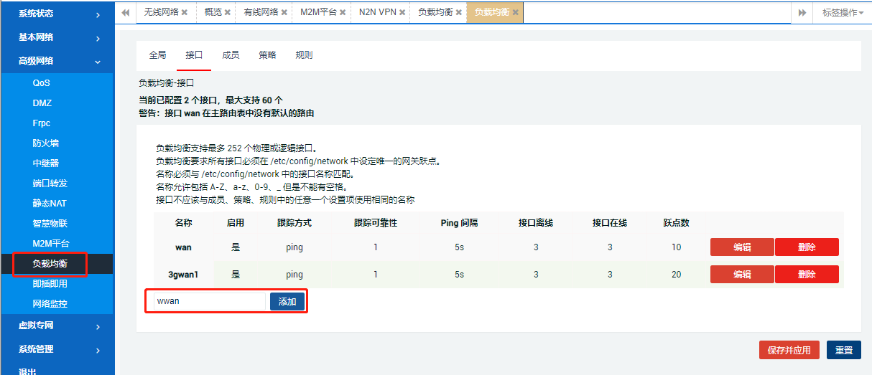
Task: Close the 无线网络 tab with its x icon
Action: click(x=185, y=13)
